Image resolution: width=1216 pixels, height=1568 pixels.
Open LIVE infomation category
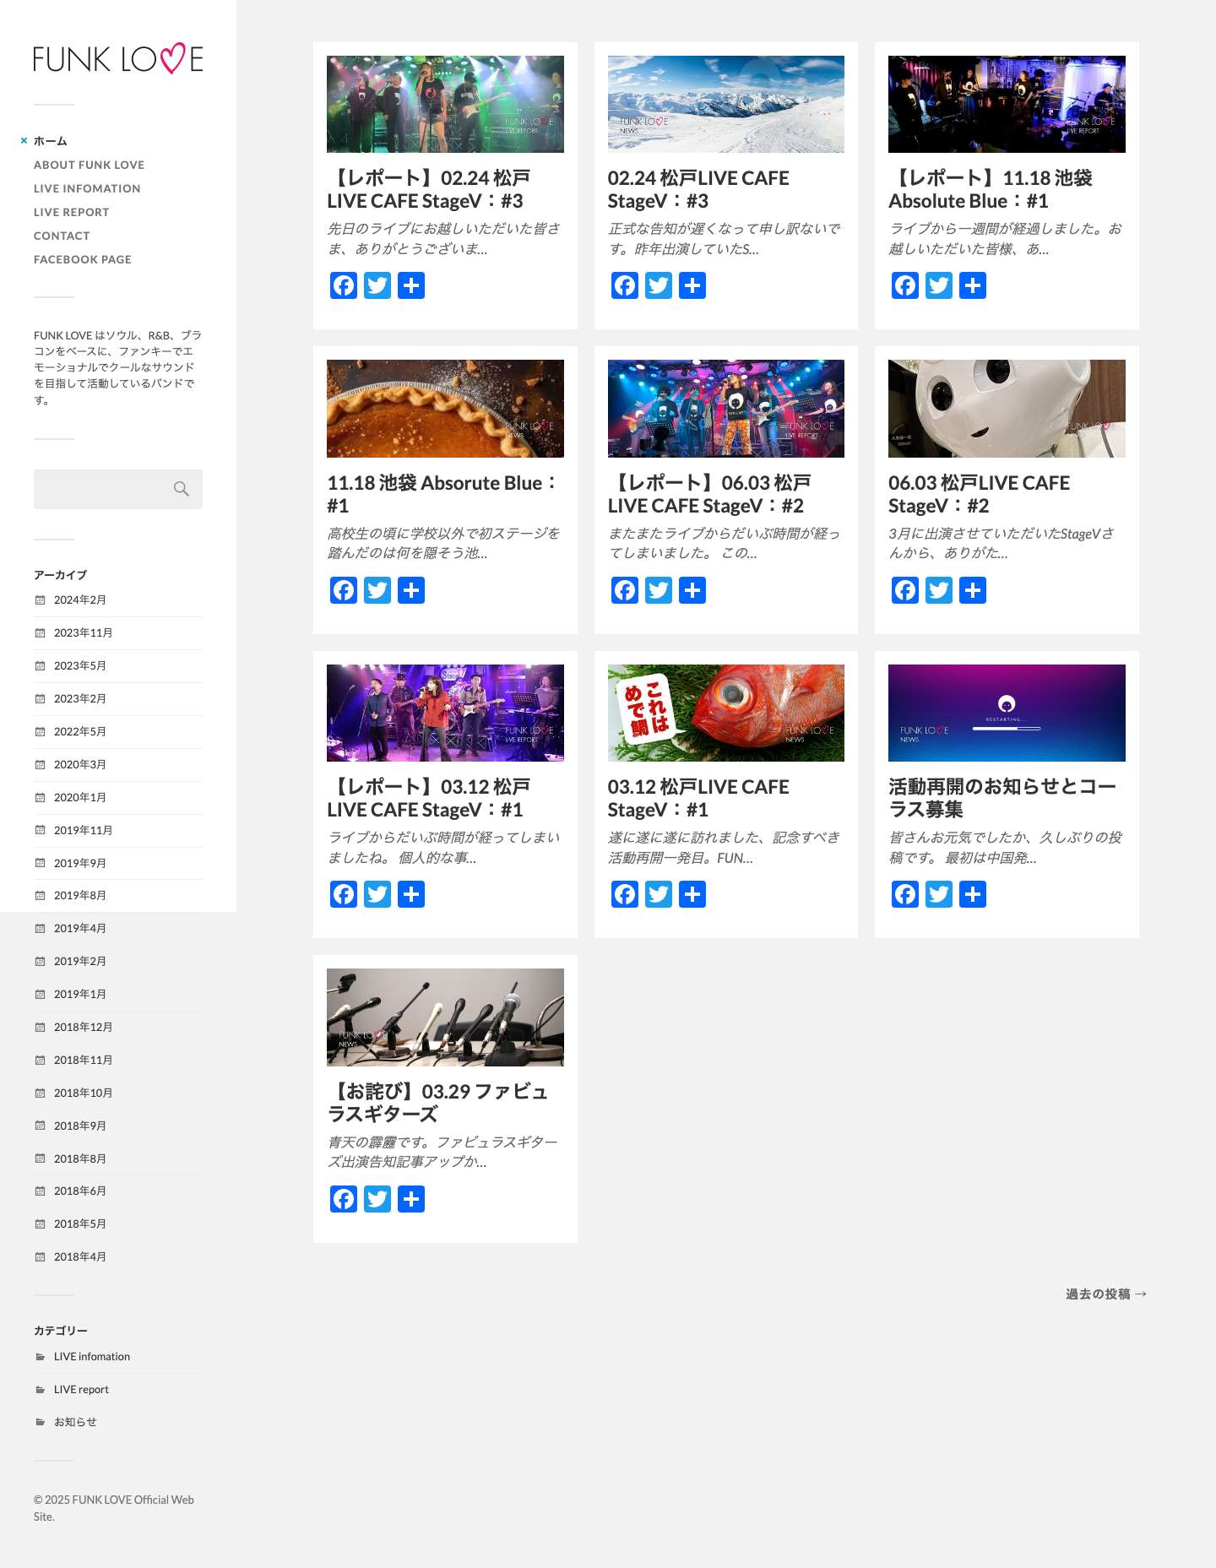pos(92,1356)
